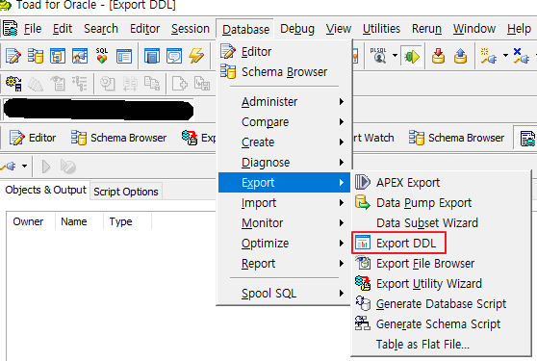Open Editor icon in main toolbar
This screenshot has width=537, height=361.
click(x=13, y=56)
